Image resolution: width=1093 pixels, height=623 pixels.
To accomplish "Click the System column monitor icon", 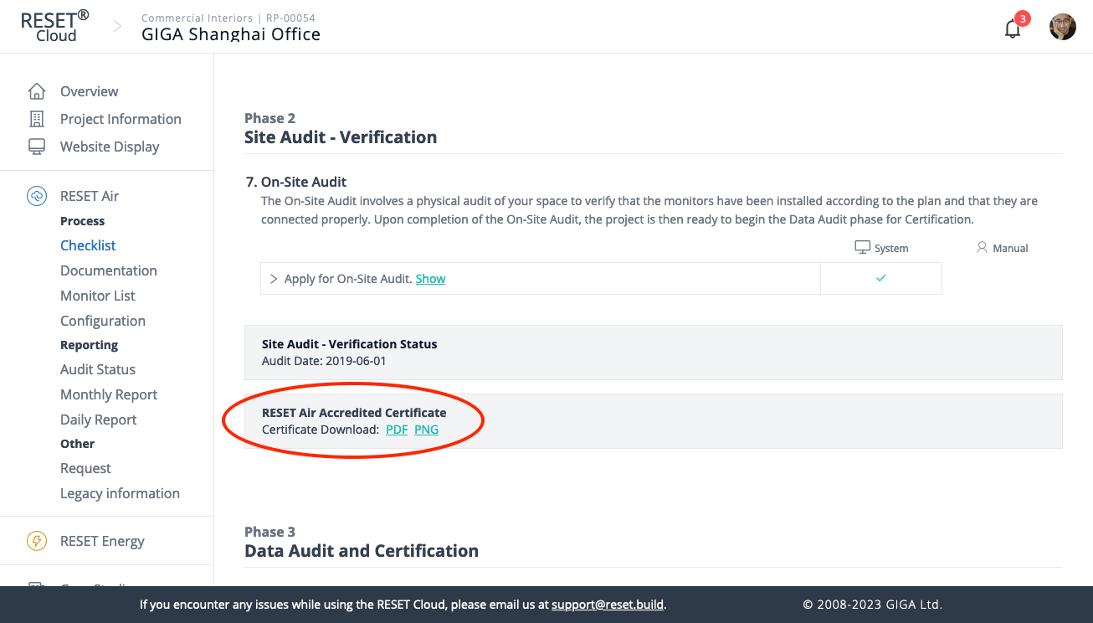I will point(862,248).
